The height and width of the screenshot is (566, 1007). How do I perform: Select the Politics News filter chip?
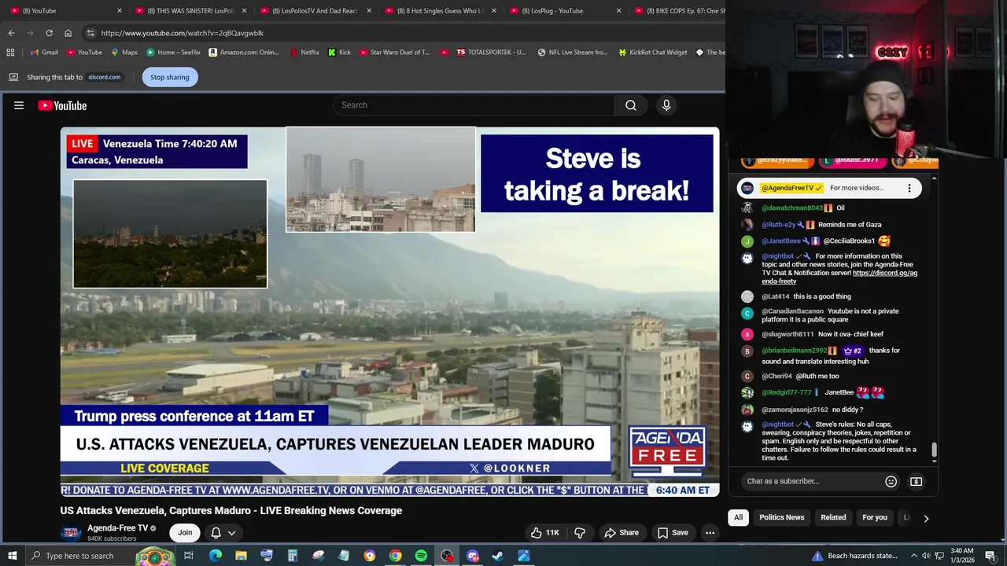781,518
